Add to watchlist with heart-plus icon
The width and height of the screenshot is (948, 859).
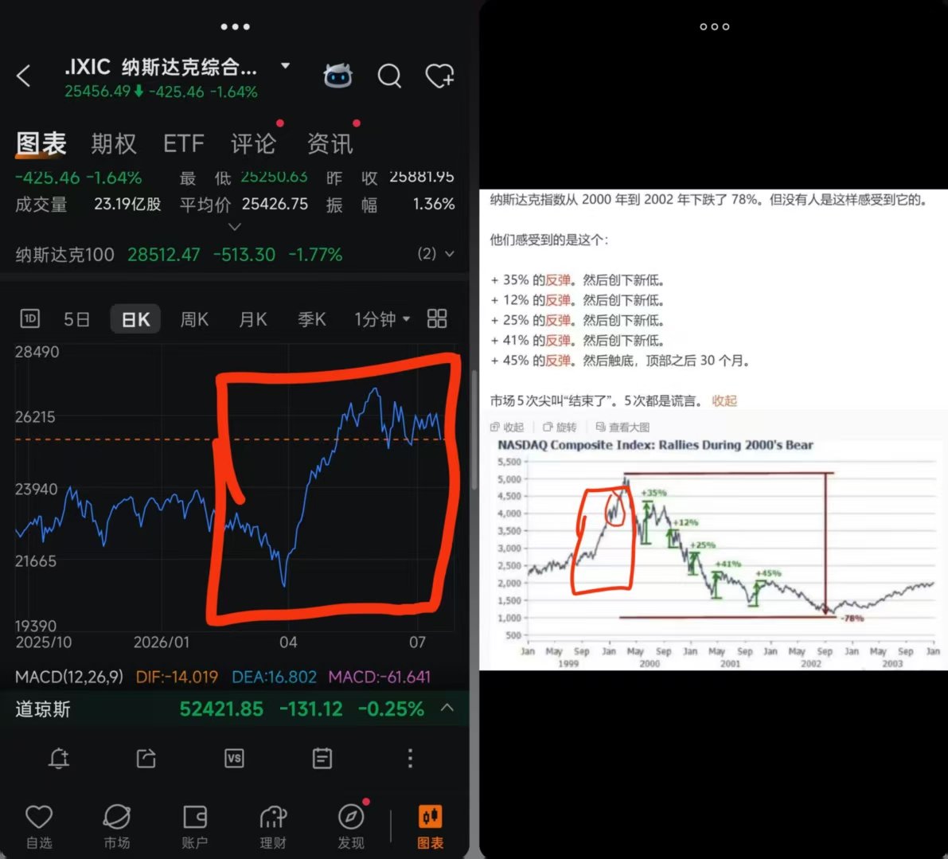[x=439, y=76]
